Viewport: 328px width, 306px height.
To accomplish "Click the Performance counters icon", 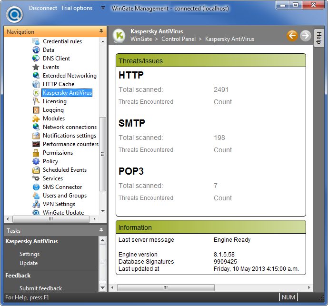I will [x=36, y=144].
